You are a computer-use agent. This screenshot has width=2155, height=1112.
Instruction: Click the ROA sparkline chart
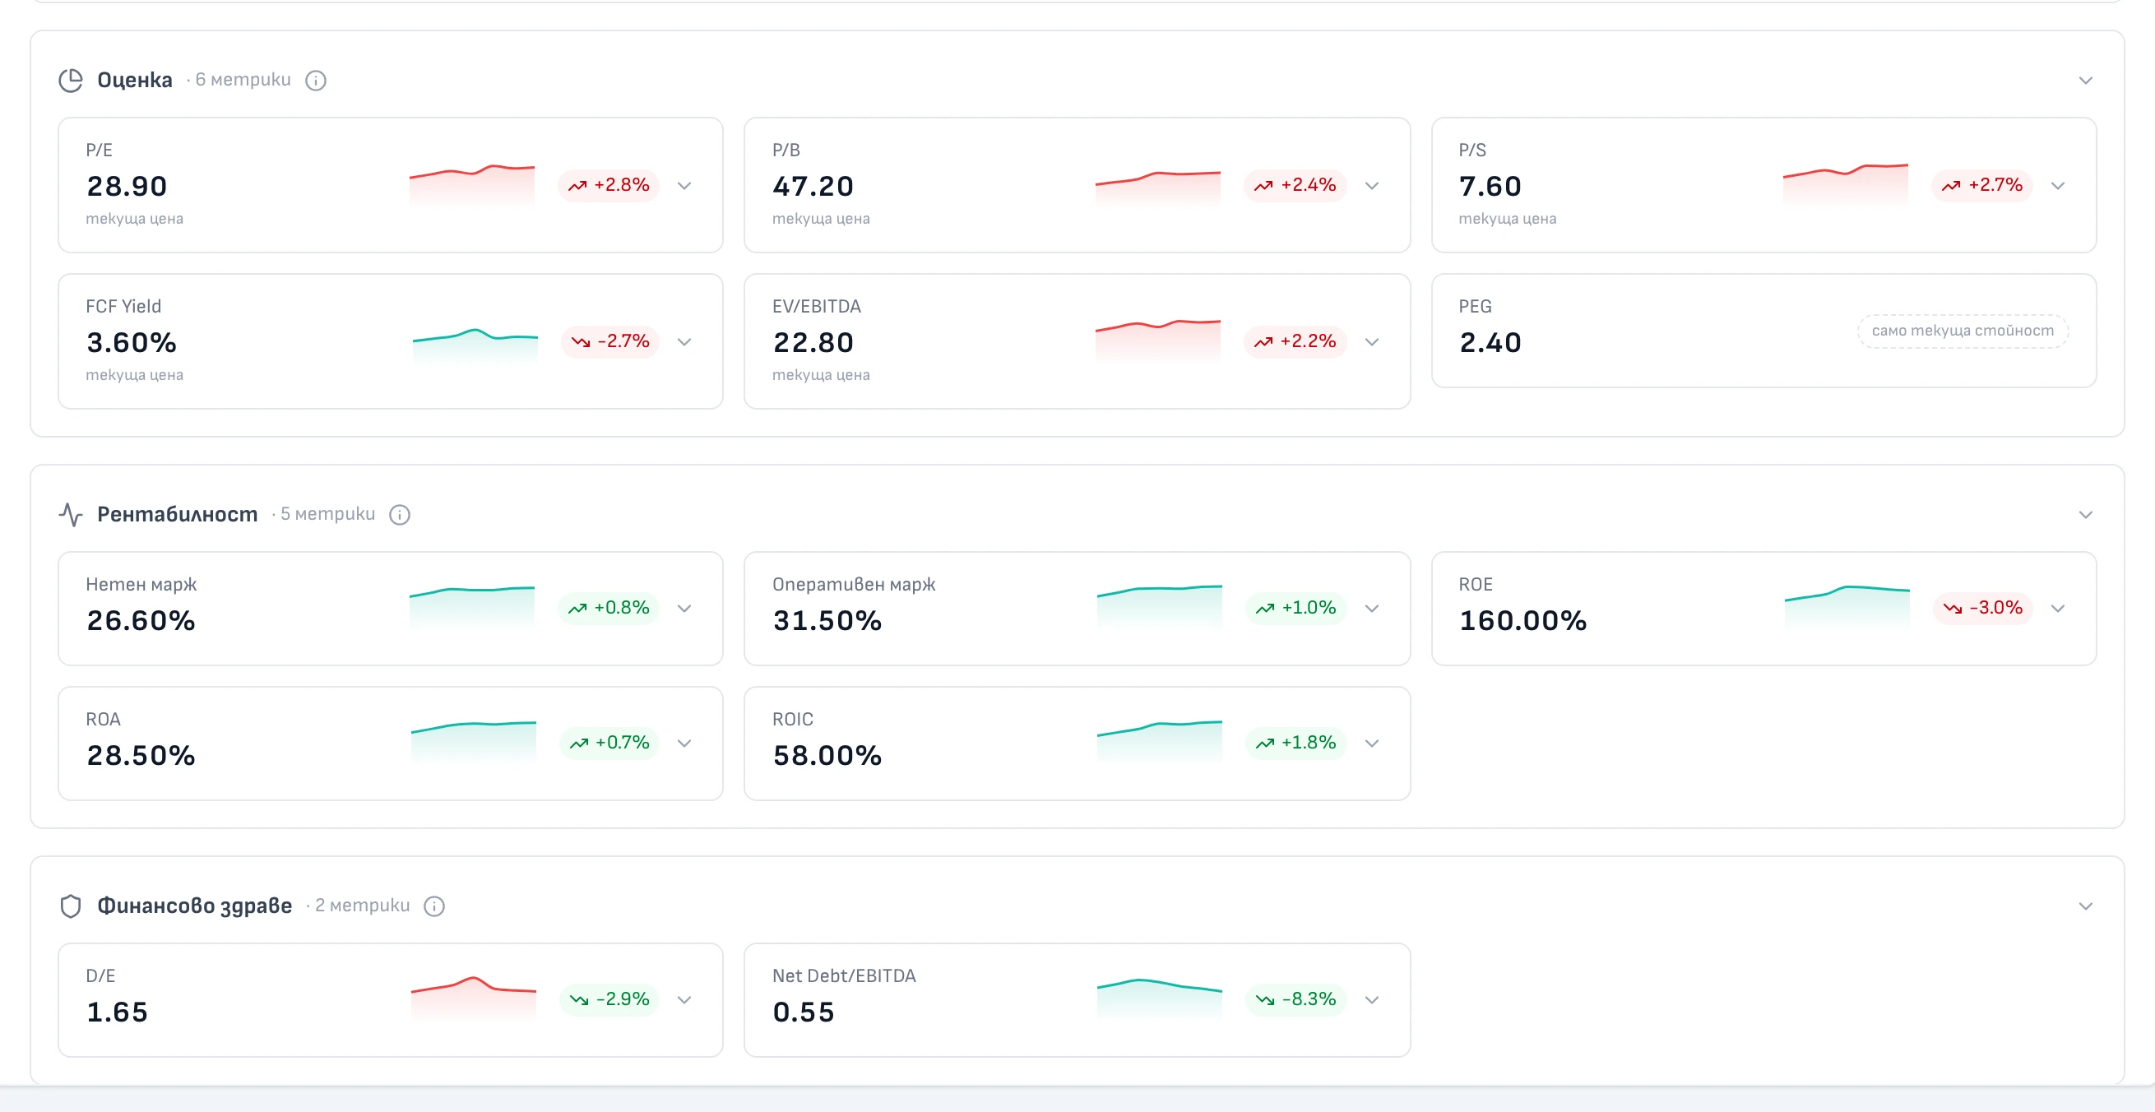pyautogui.click(x=474, y=741)
